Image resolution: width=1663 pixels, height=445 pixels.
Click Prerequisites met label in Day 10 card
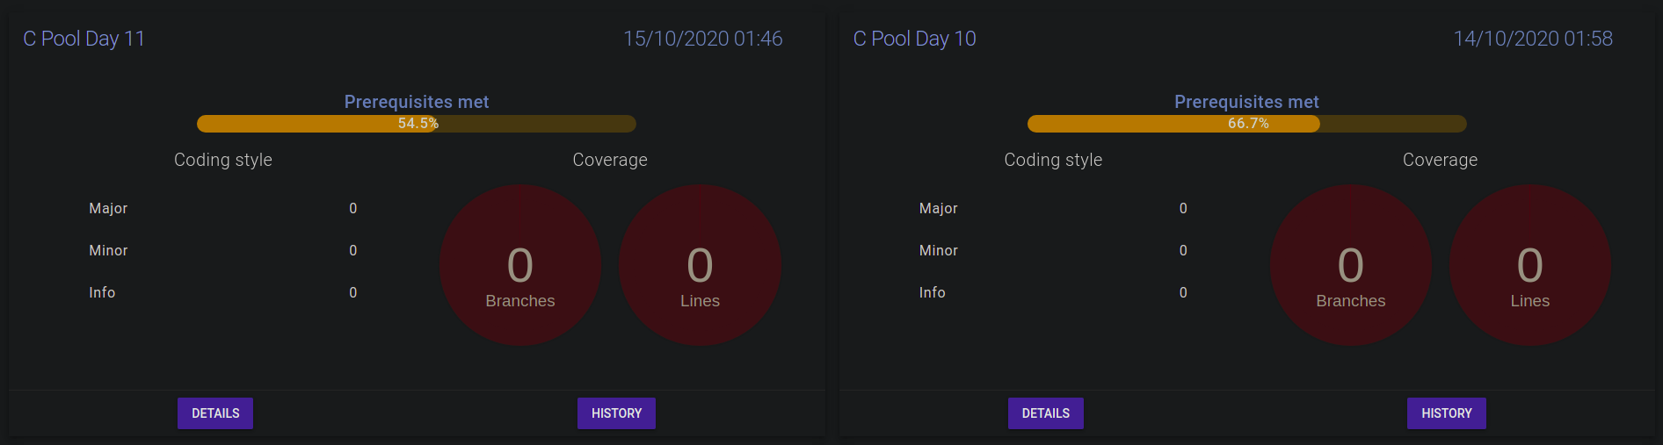(x=1246, y=102)
